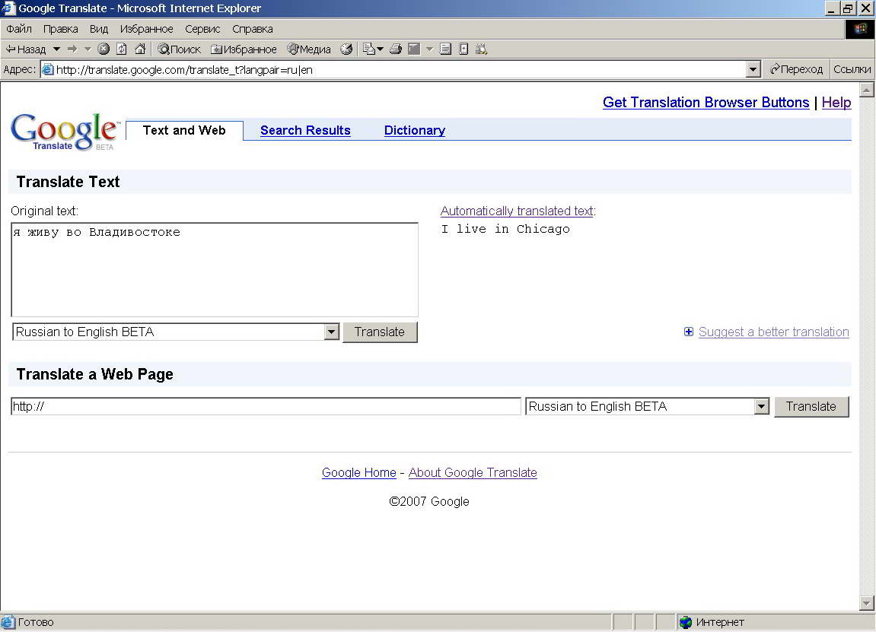Click the 'Translate a Web Page' heading
The image size is (876, 632).
coord(95,375)
